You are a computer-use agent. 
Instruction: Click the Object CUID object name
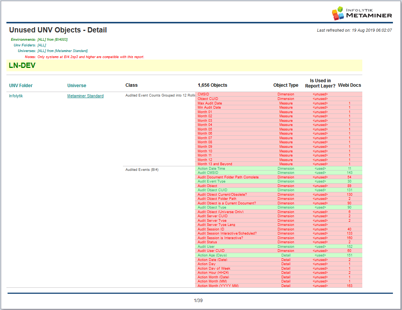tap(208, 99)
